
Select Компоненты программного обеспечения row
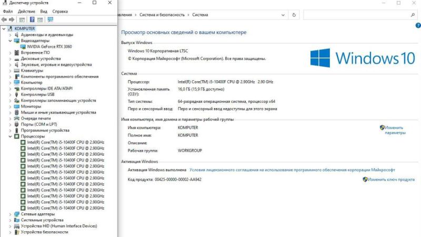click(x=59, y=77)
